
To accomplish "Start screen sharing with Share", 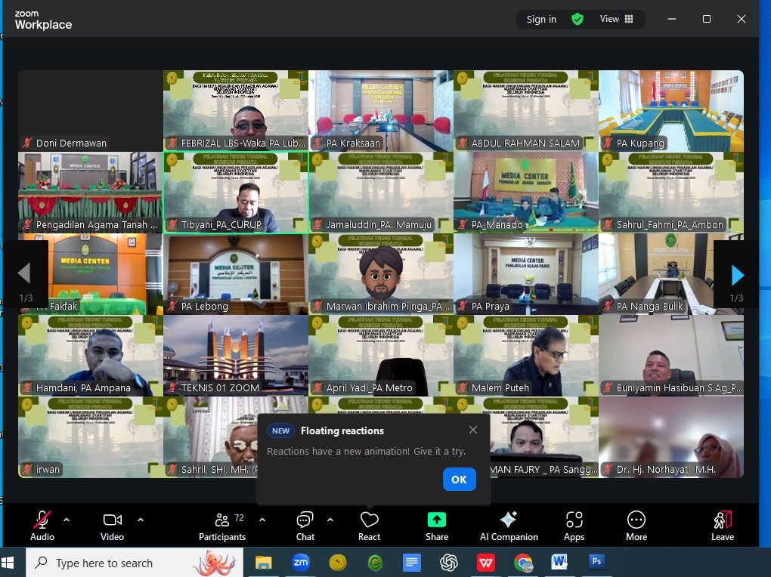I will pyautogui.click(x=437, y=525).
